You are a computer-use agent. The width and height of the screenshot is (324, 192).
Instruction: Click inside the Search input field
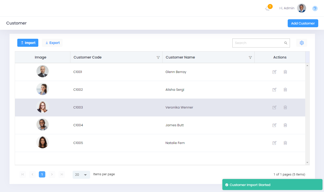tap(258, 43)
